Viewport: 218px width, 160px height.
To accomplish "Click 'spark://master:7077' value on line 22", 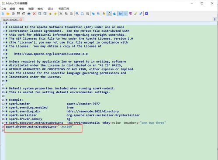I will click(83, 104).
